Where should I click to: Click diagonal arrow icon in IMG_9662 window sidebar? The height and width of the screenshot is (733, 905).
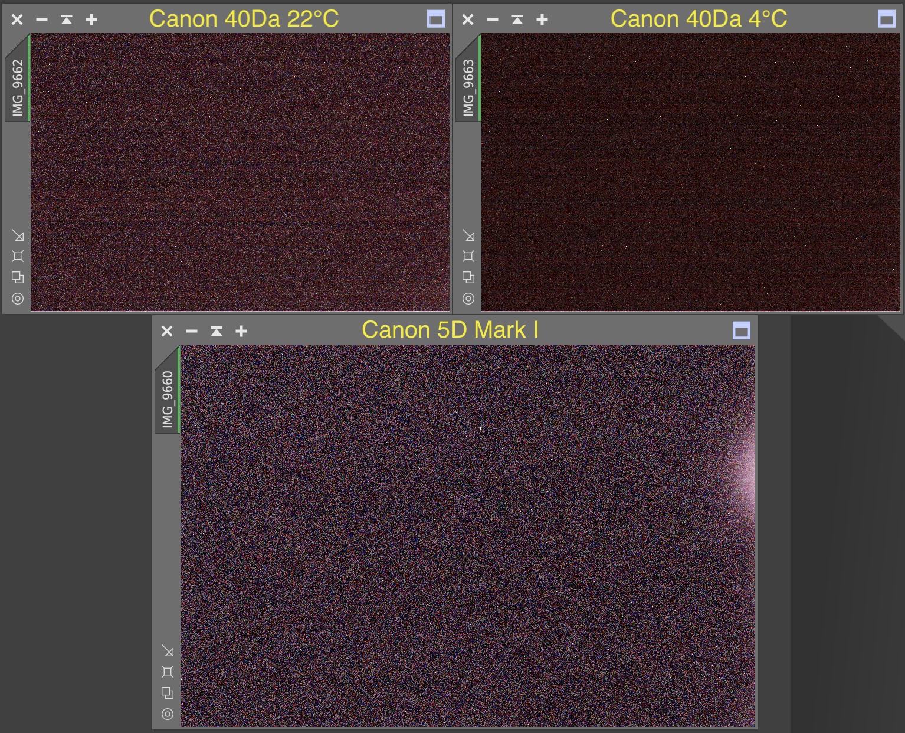click(18, 235)
